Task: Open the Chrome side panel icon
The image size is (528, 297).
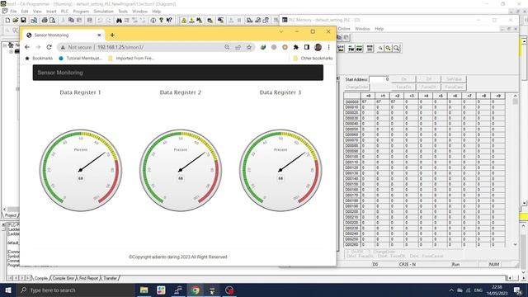Action: tap(306, 47)
